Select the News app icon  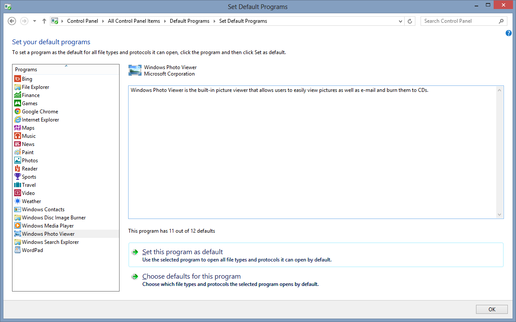click(x=18, y=144)
